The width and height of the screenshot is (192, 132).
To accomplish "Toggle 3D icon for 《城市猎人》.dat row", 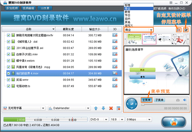I will [115, 41].
